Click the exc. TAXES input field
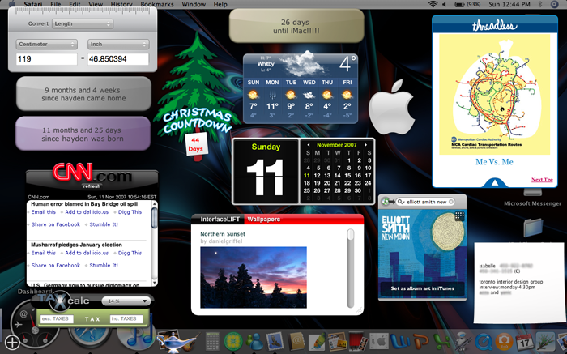 tap(57, 319)
